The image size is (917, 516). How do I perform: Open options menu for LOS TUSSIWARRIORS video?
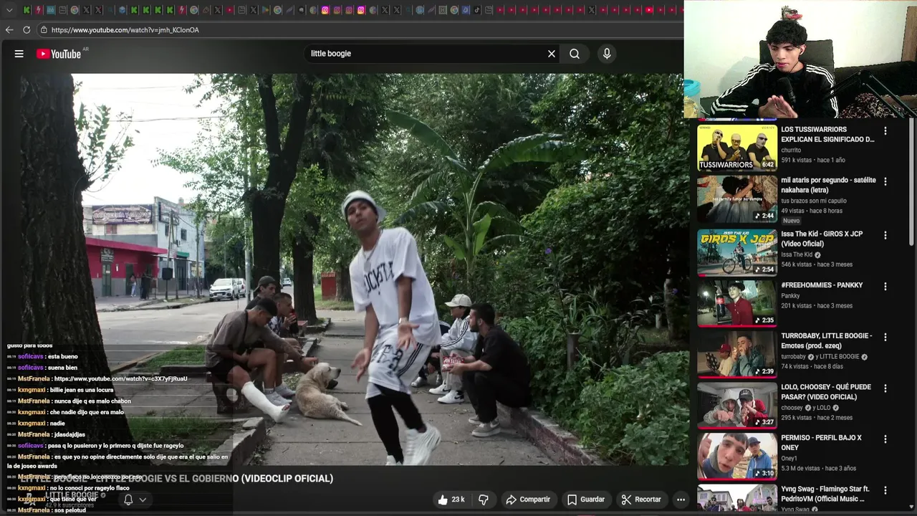tap(885, 131)
